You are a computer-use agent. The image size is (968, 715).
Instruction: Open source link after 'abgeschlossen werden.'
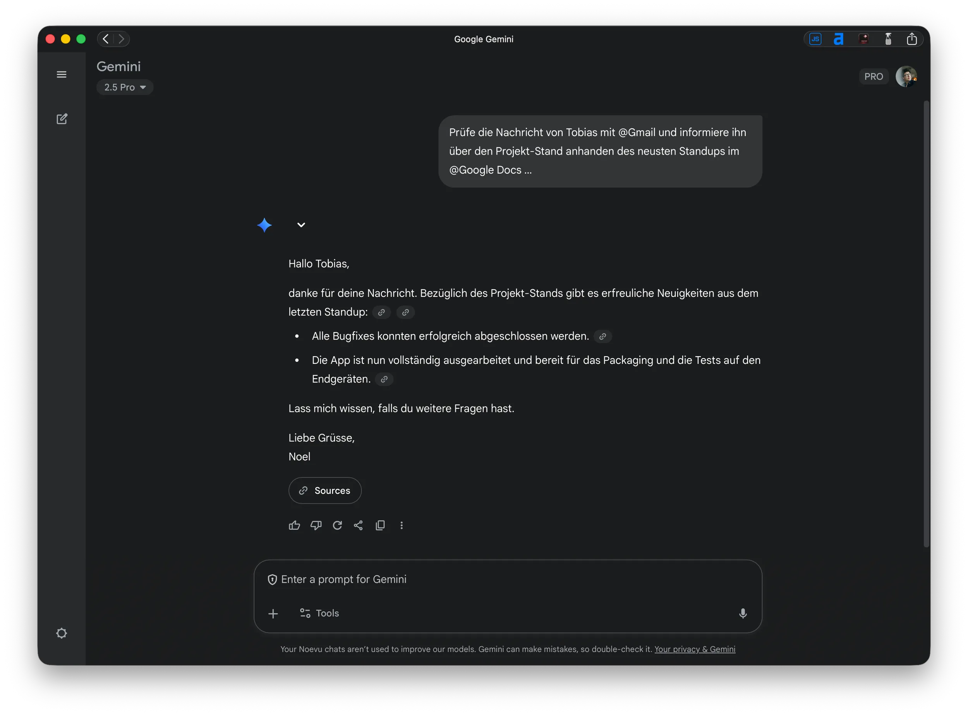point(602,337)
